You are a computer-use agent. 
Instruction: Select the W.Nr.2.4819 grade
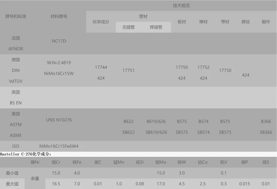click(59, 63)
